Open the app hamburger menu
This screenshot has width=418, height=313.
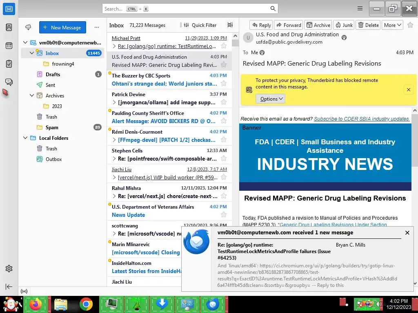click(360, 9)
